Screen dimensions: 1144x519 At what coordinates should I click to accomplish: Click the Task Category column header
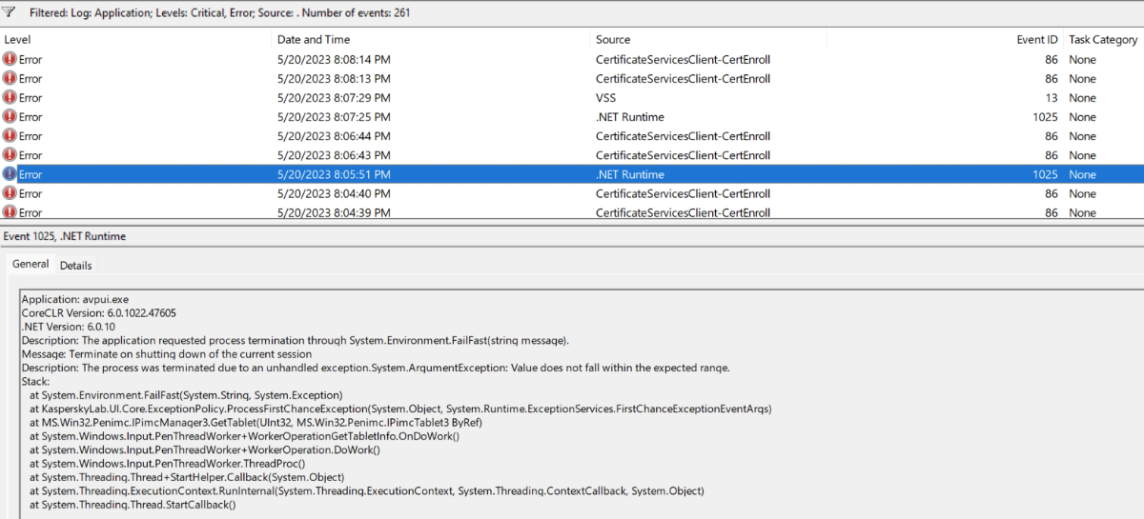[1102, 40]
